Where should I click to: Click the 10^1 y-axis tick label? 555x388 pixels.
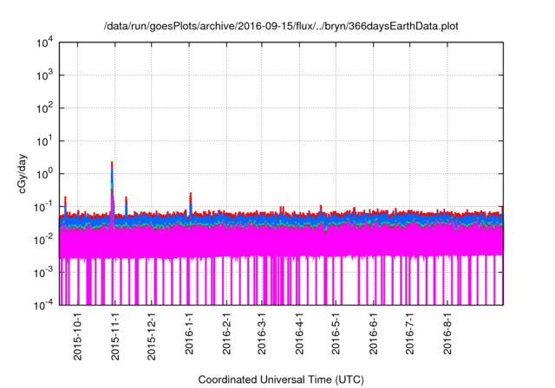[45, 141]
